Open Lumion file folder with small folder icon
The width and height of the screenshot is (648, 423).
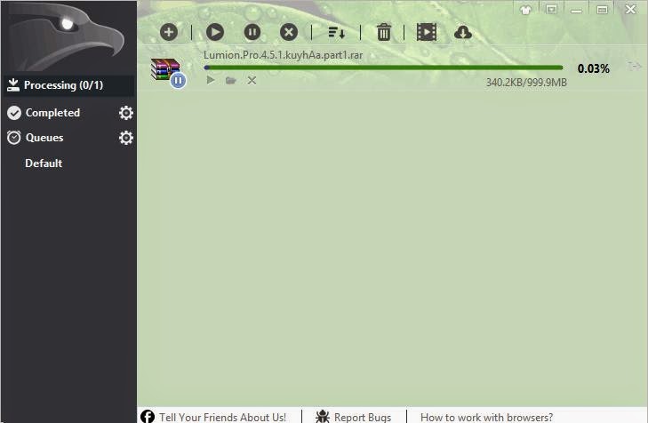(230, 80)
